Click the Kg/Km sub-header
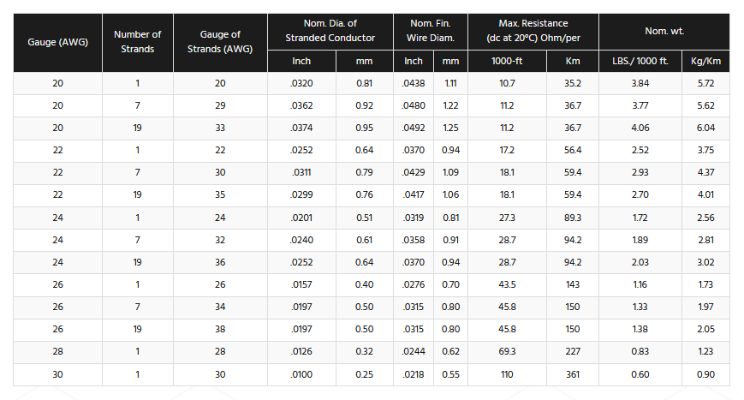744x400 pixels. coord(705,62)
